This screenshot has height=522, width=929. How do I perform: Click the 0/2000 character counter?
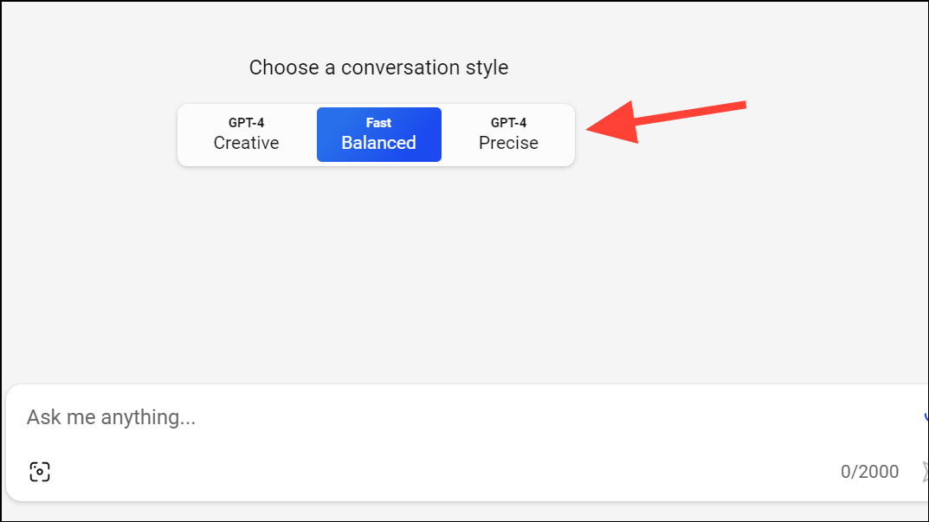pyautogui.click(x=869, y=472)
